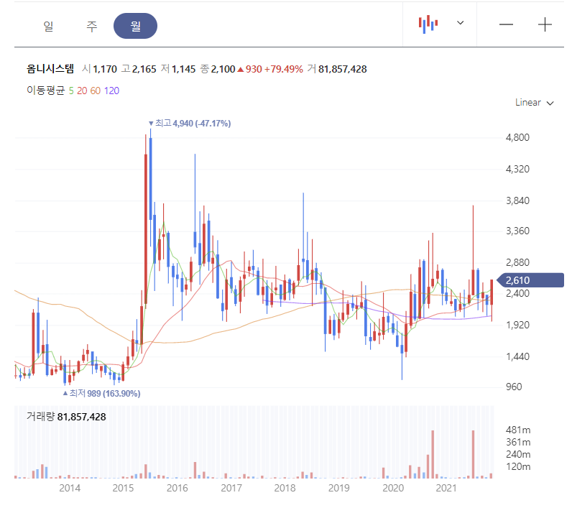Click the 2014 year axis label

pyautogui.click(x=70, y=488)
